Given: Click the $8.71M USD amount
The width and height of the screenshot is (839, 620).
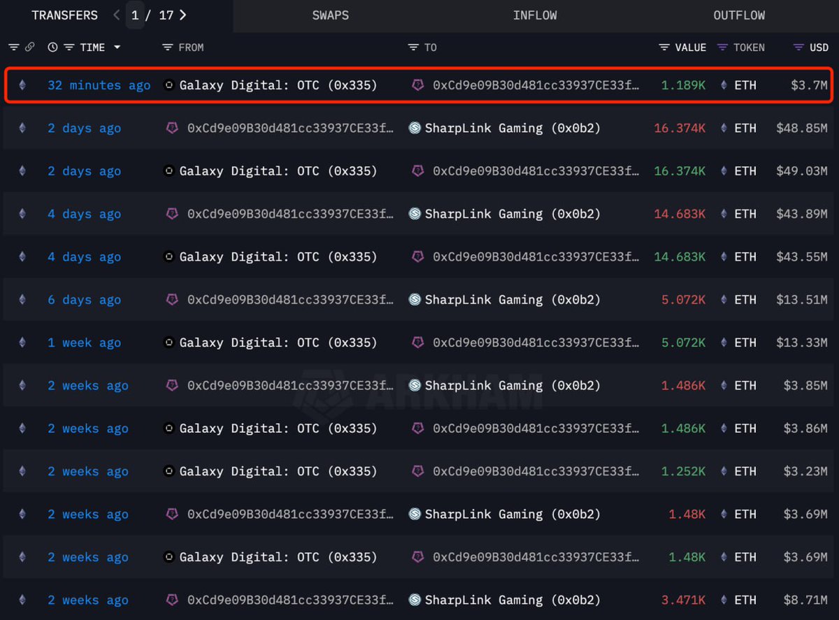Looking at the screenshot, I should click(x=805, y=600).
